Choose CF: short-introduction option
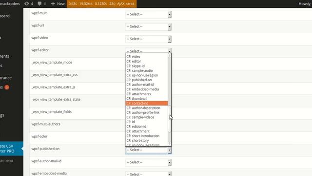Screen dimensions: 312x176 point(147,136)
